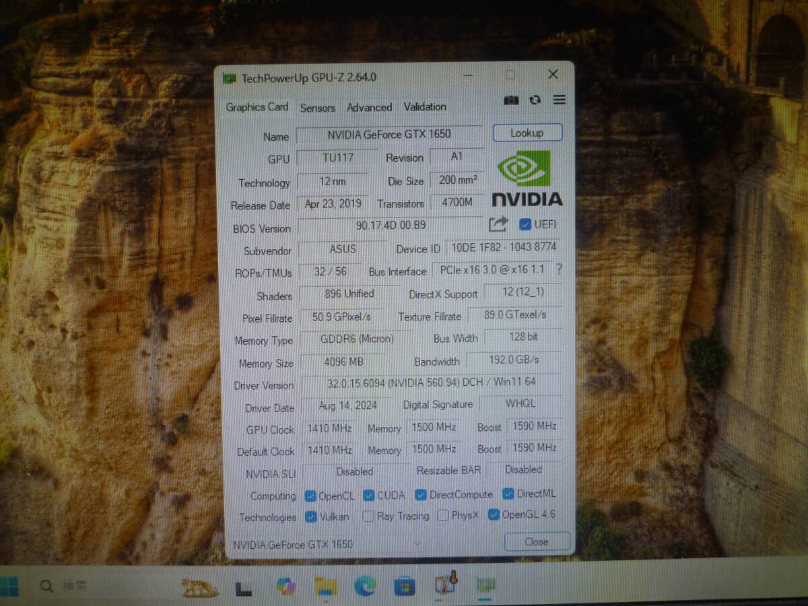The width and height of the screenshot is (808, 606).
Task: Take a screenshot with the camera icon
Action: 511,100
